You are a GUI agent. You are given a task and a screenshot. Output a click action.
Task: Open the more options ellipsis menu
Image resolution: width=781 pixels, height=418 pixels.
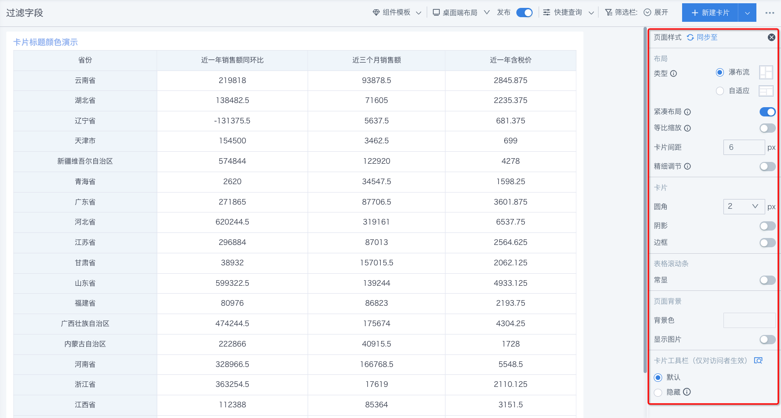[770, 13]
